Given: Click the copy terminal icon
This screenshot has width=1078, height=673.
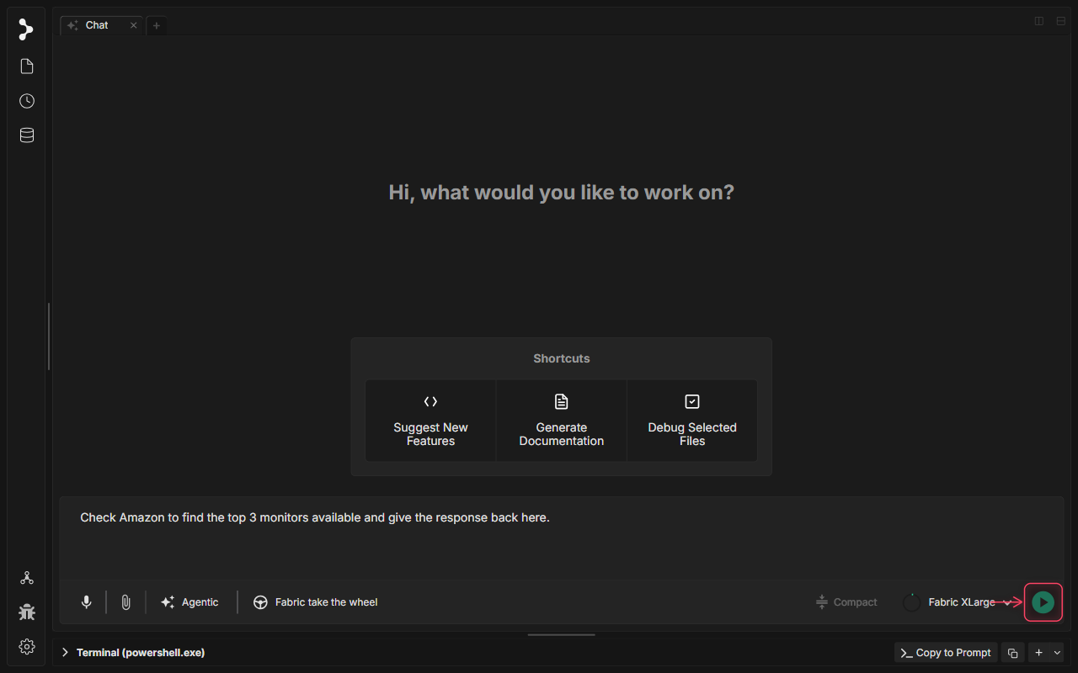Looking at the screenshot, I should click(x=1013, y=653).
